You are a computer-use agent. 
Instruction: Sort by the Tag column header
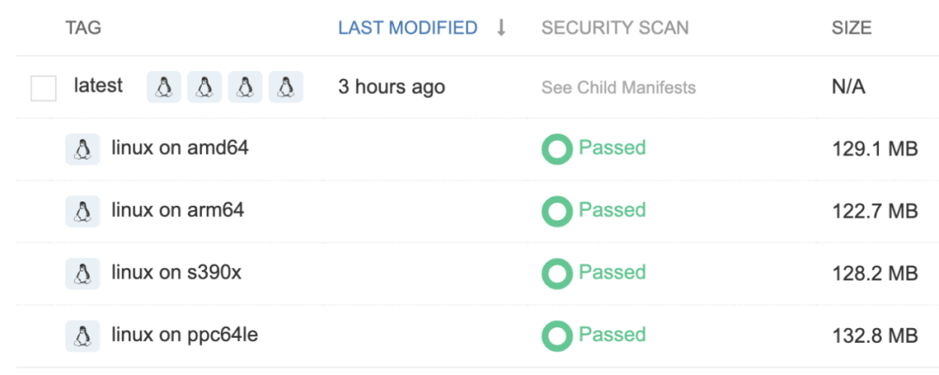(x=83, y=28)
